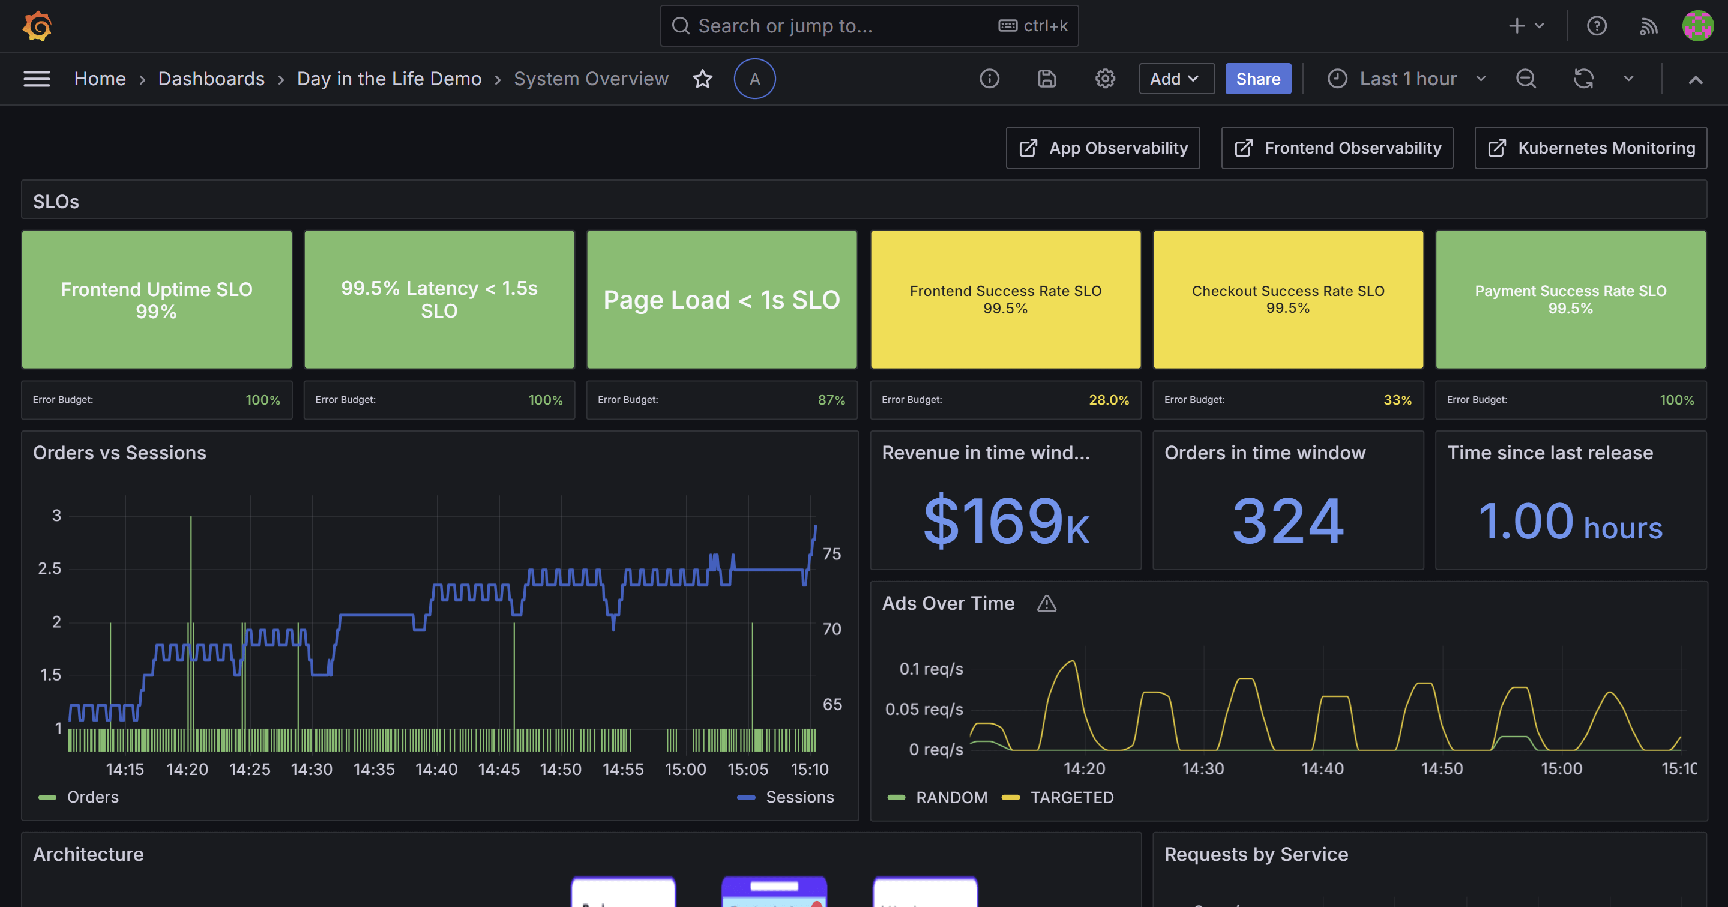Star this dashboard as favorite
1728x907 pixels.
click(x=702, y=79)
